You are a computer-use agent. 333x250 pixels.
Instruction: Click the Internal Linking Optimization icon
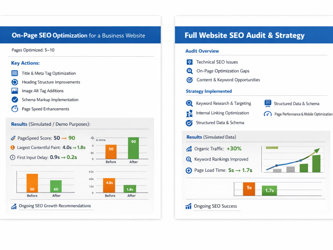(x=189, y=114)
